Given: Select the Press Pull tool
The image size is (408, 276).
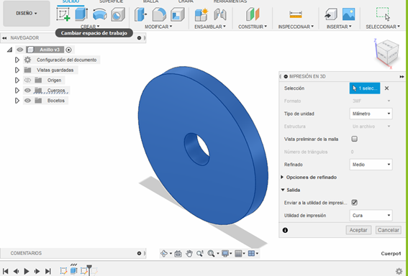Looking at the screenshot, I should tap(140, 14).
